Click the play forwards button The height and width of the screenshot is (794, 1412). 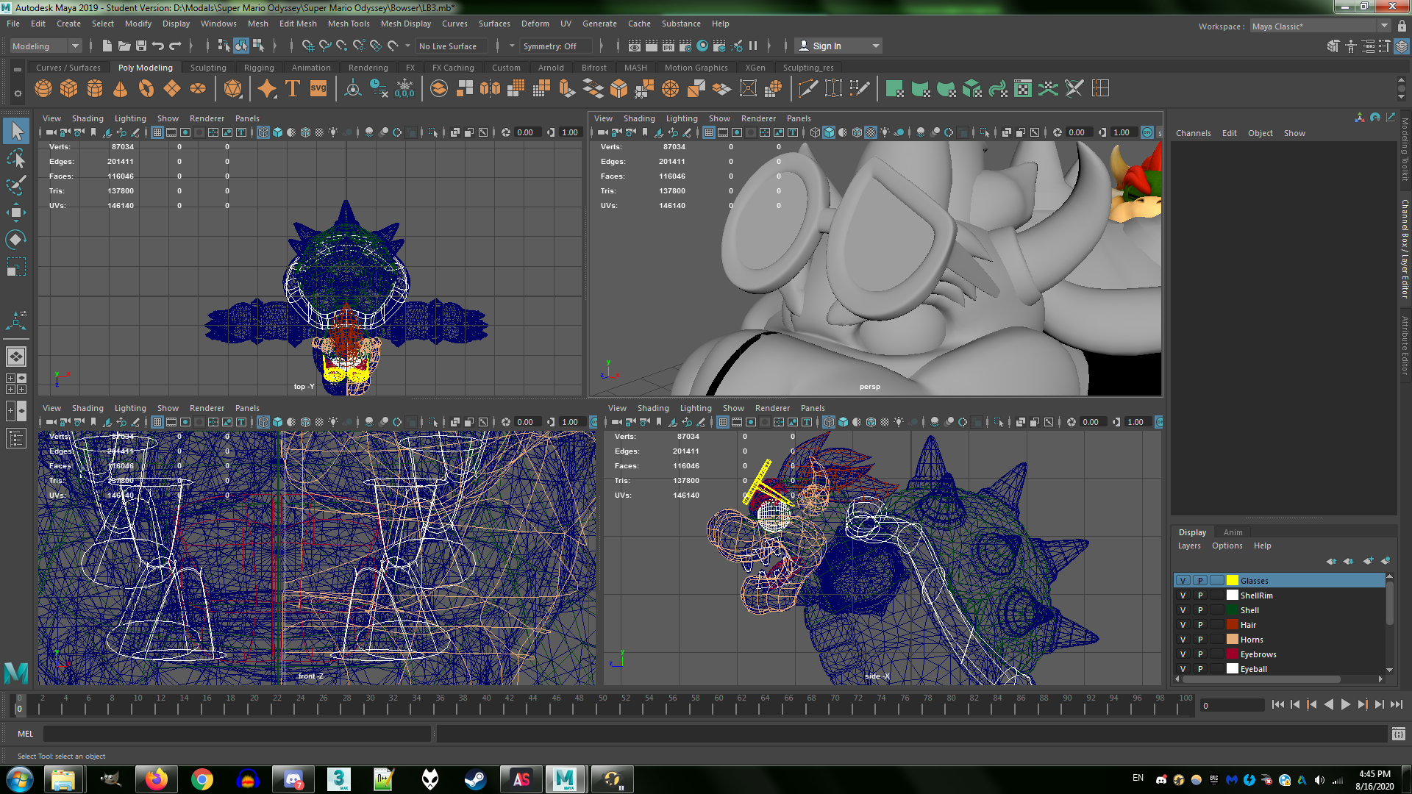pos(1346,704)
